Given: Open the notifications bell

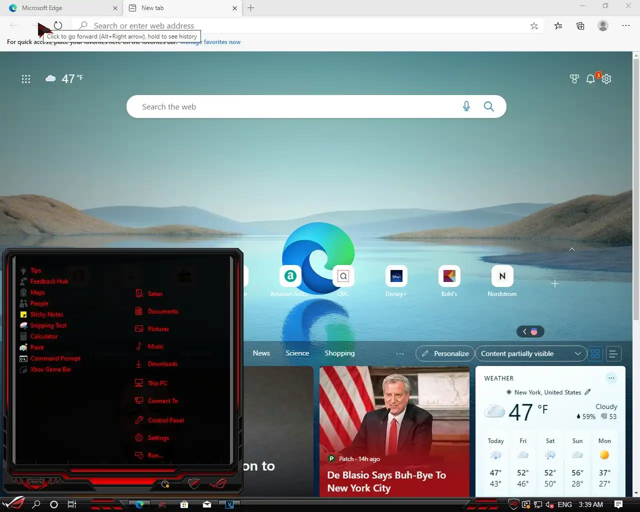Looking at the screenshot, I should (590, 79).
